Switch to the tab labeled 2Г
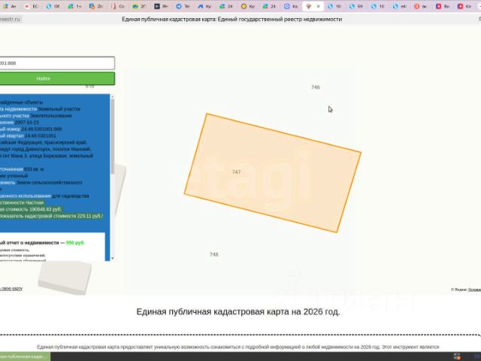Viewport: 481px width, 361px height. point(139,6)
